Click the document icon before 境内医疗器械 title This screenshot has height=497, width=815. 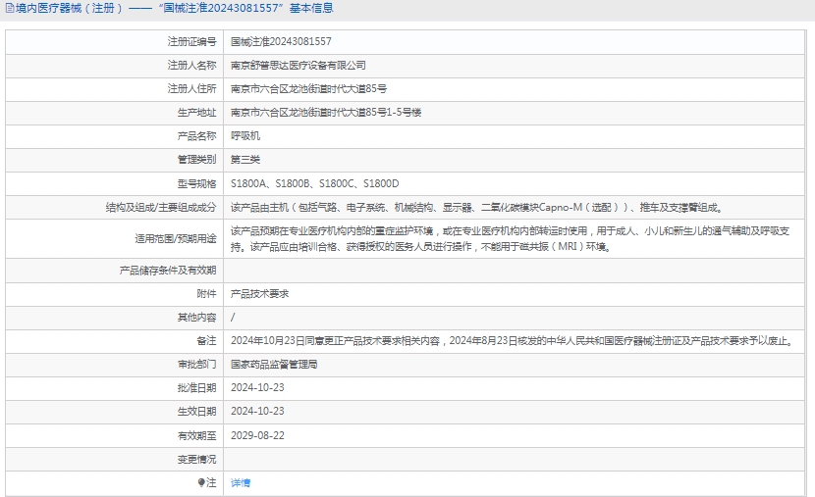point(10,8)
